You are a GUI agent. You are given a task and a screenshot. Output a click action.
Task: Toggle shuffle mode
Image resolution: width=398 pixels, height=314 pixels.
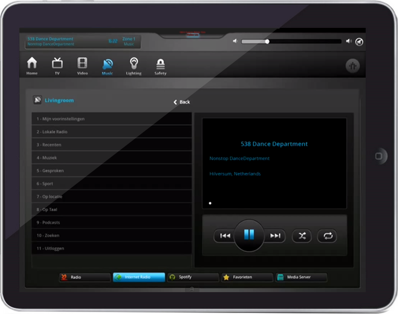coord(302,236)
